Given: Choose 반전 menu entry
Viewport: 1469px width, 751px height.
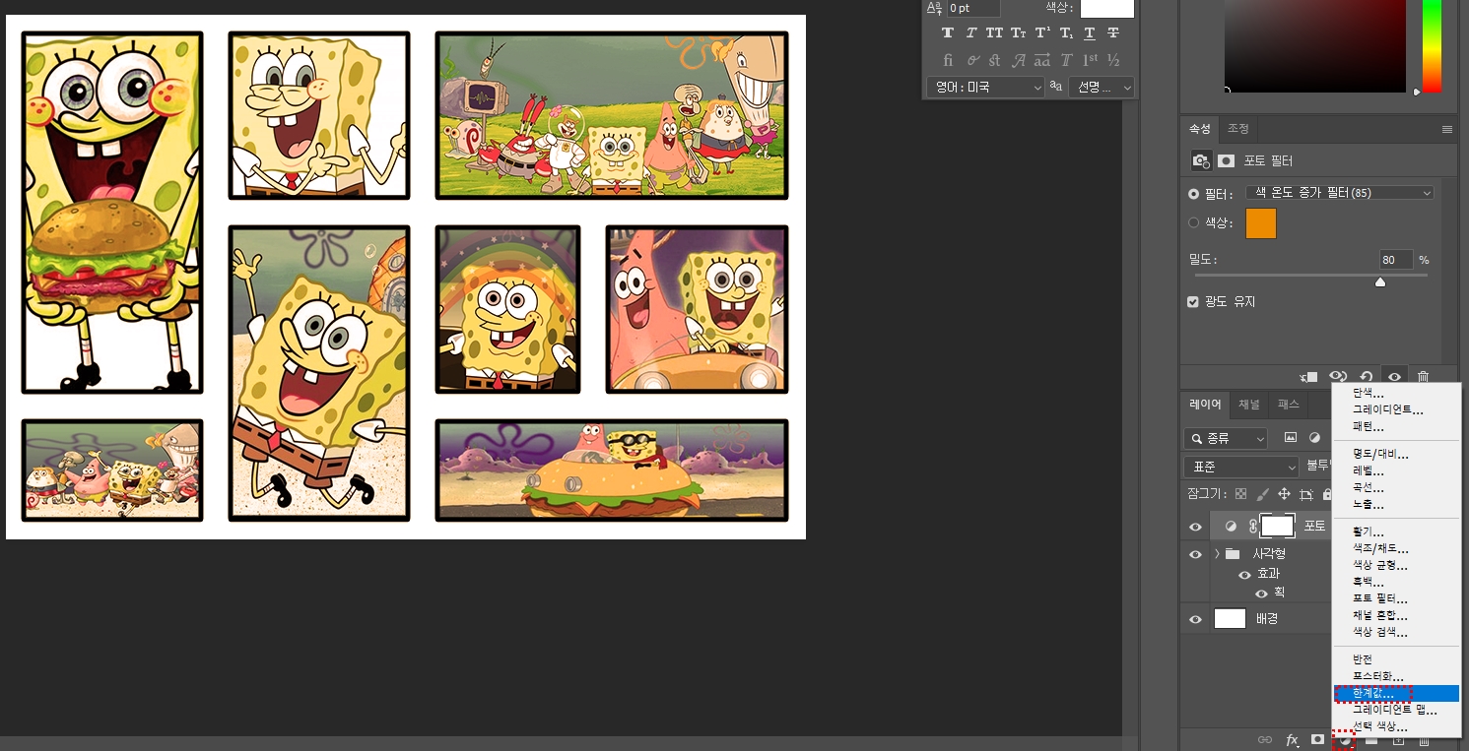Looking at the screenshot, I should pos(1396,659).
